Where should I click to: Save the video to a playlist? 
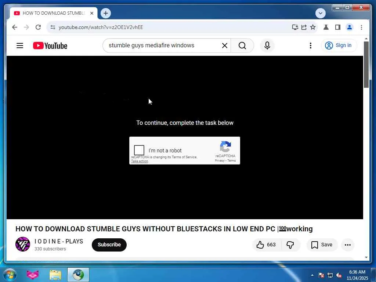(x=322, y=245)
